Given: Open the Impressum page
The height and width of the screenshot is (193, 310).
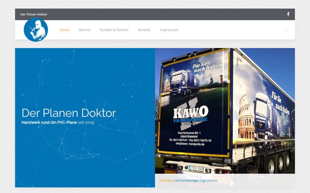Looking at the screenshot, I should pyautogui.click(x=169, y=30).
